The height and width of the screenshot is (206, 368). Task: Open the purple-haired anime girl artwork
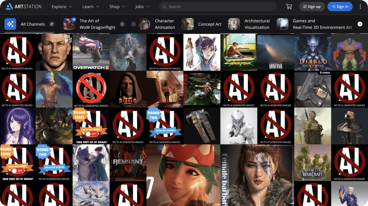point(17,126)
